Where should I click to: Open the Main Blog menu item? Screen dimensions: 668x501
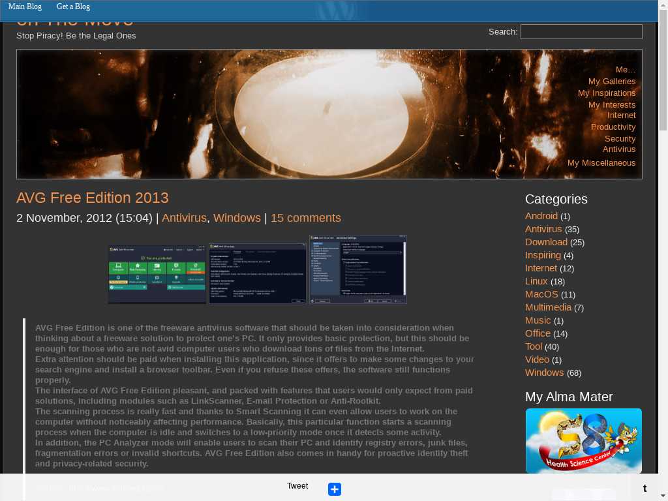click(x=25, y=7)
